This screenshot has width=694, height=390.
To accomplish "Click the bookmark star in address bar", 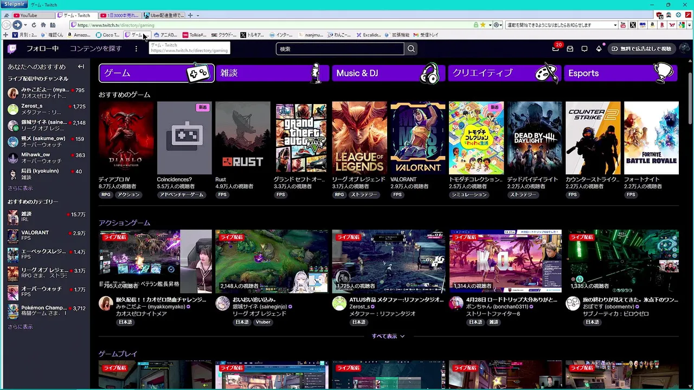I will 483,25.
